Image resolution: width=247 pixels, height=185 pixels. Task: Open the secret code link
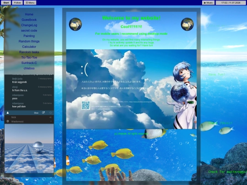(x=29, y=31)
